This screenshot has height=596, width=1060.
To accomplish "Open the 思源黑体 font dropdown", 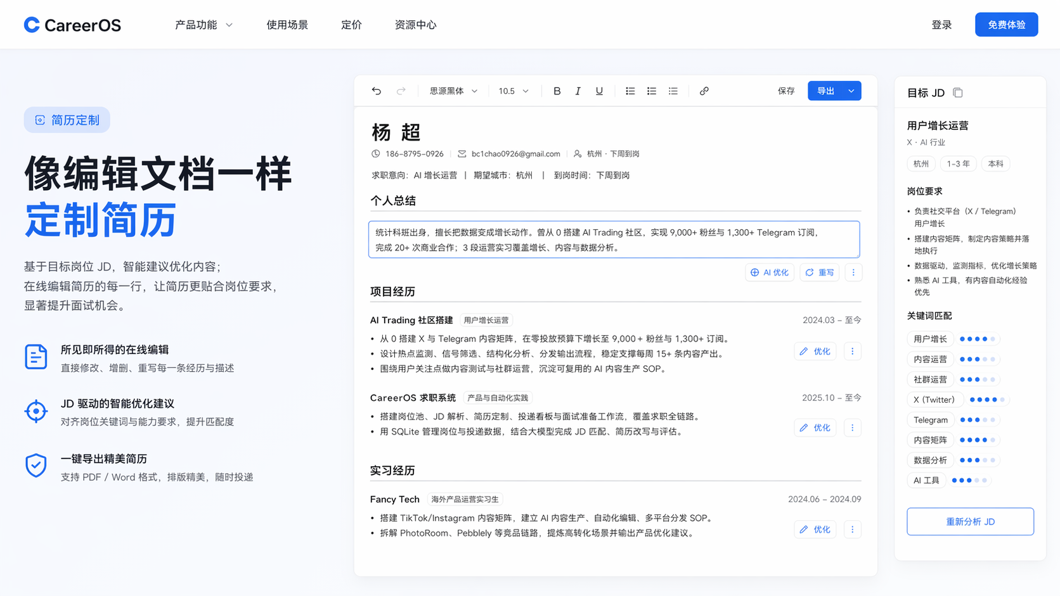I will click(x=453, y=91).
